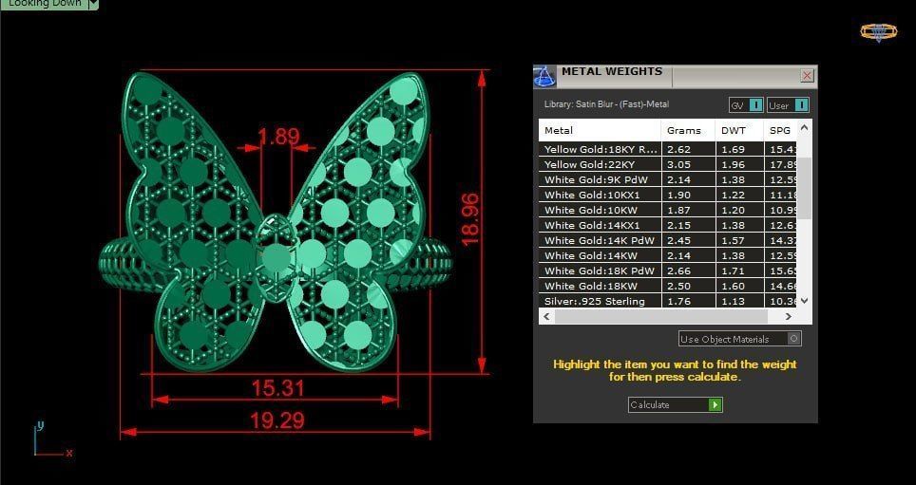Click the butterfly's center body oval

coord(276,258)
